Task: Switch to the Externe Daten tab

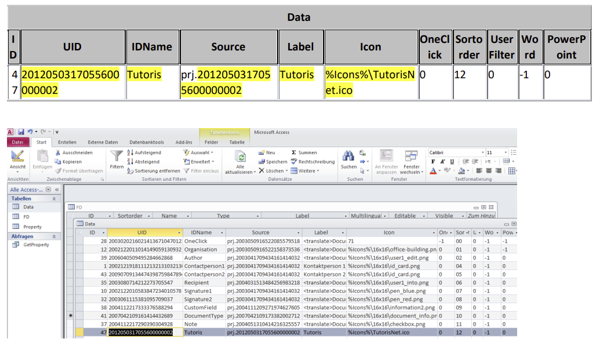Action: [x=103, y=143]
